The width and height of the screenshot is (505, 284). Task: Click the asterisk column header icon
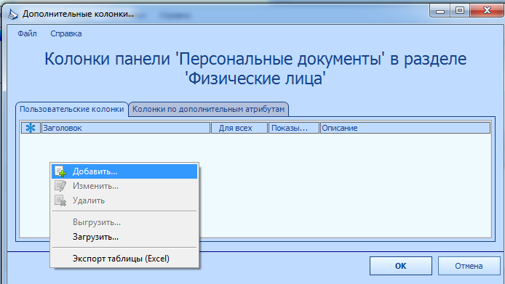pyautogui.click(x=31, y=128)
